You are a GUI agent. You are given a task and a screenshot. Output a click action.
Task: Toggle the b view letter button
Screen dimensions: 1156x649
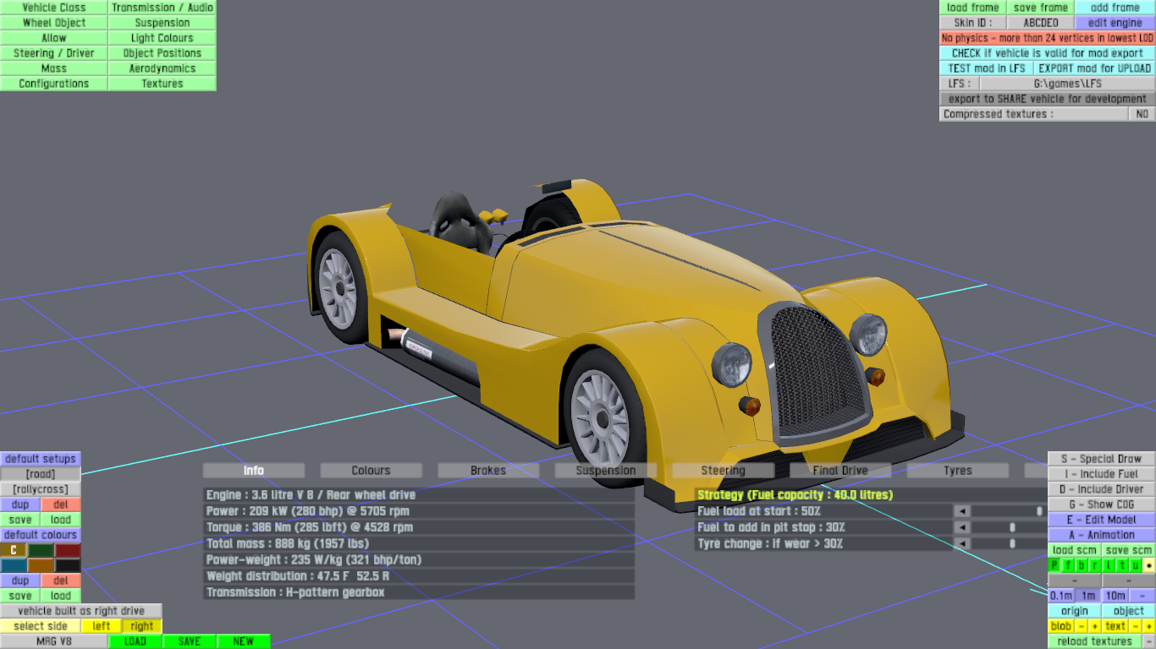pyautogui.click(x=1082, y=565)
